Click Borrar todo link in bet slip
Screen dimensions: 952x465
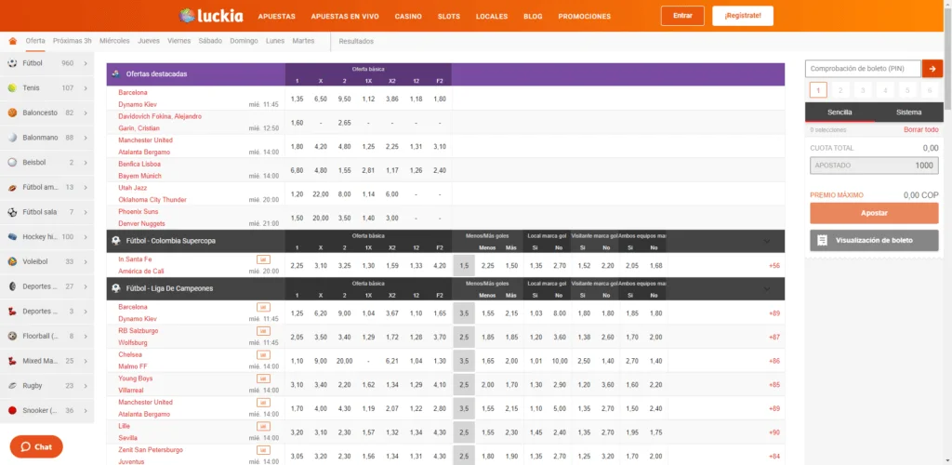click(920, 130)
